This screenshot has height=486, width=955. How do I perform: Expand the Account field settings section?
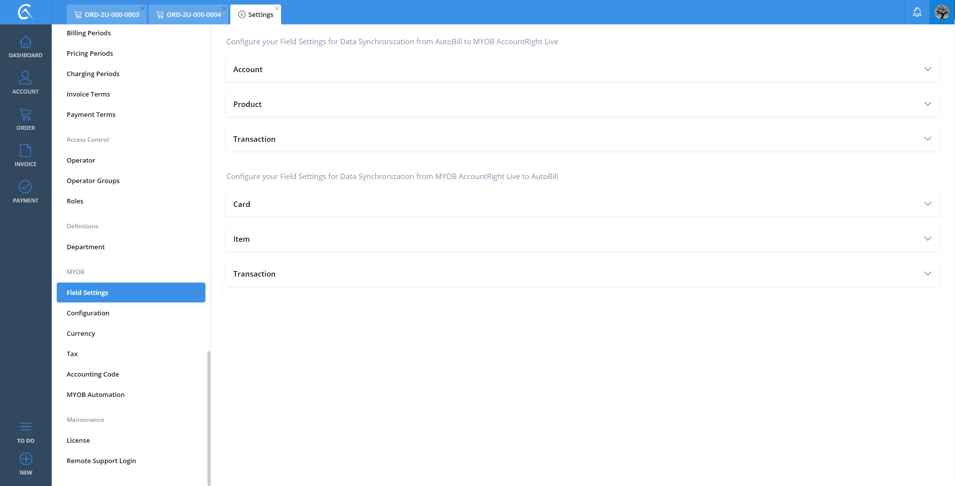[582, 70]
